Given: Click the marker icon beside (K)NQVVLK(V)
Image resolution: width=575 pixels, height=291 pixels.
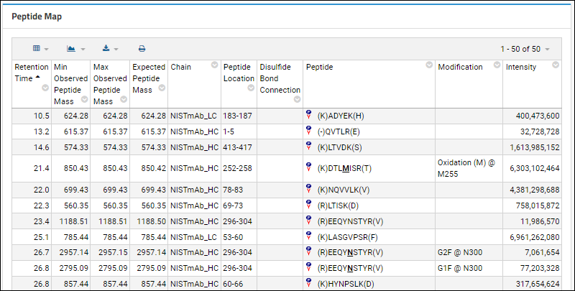Looking at the screenshot, I should point(309,189).
